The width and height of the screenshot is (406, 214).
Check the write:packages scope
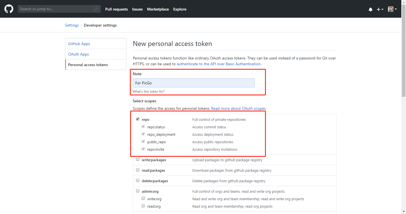pos(138,160)
